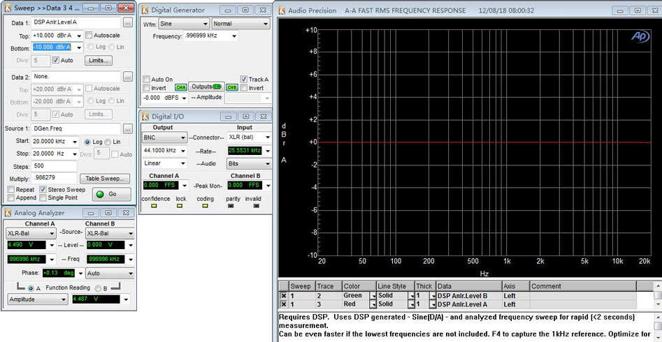Open the Source 1 browse (...) button
662x342 pixels.
click(128, 129)
